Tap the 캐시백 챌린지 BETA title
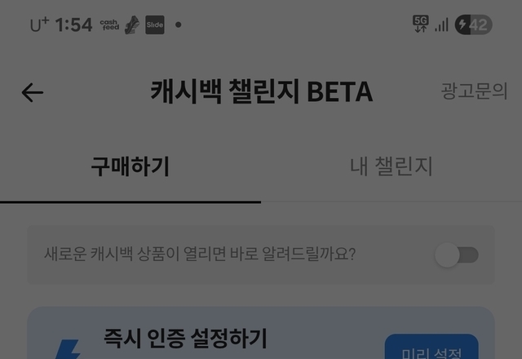 [261, 91]
